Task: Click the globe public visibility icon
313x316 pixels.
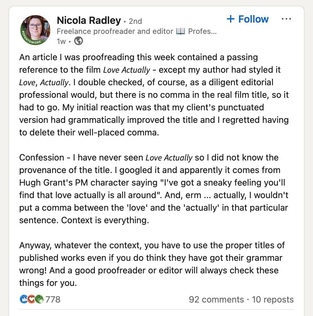Action: click(79, 41)
